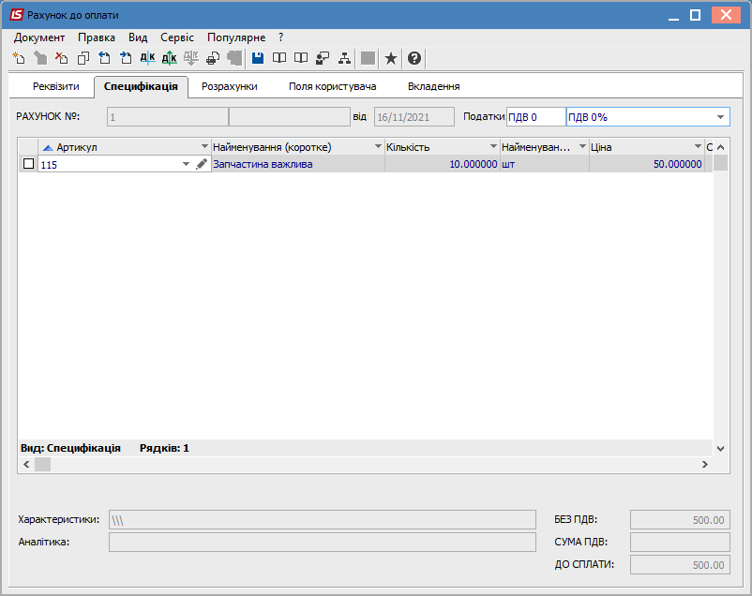The width and height of the screenshot is (752, 596).
Task: Open the Популярне menu
Action: [236, 37]
